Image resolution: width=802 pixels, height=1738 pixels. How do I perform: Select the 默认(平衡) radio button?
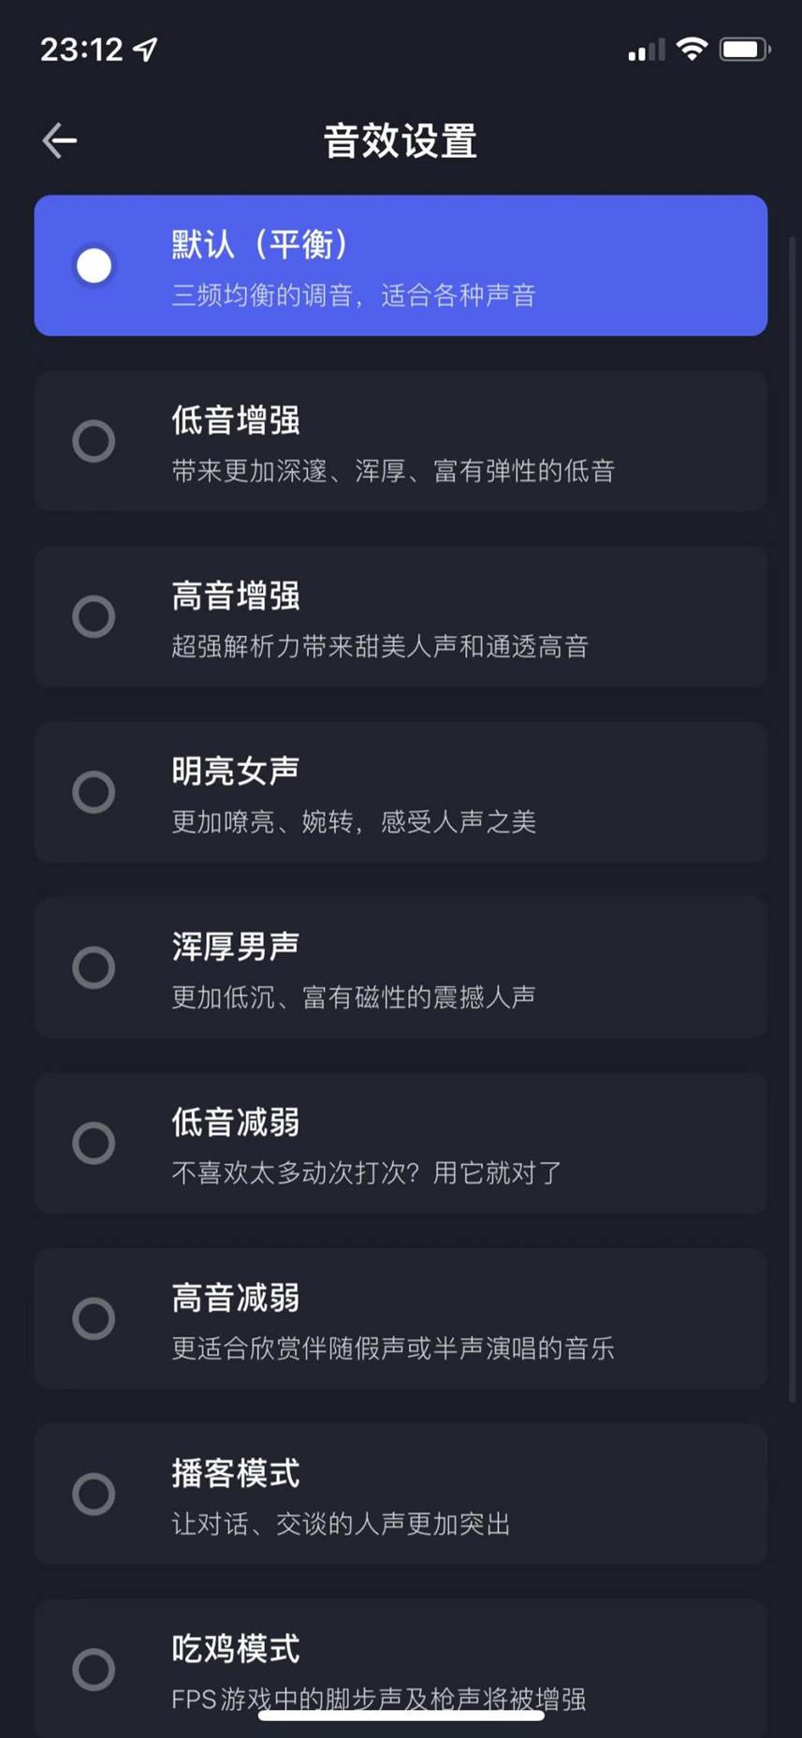pyautogui.click(x=94, y=266)
